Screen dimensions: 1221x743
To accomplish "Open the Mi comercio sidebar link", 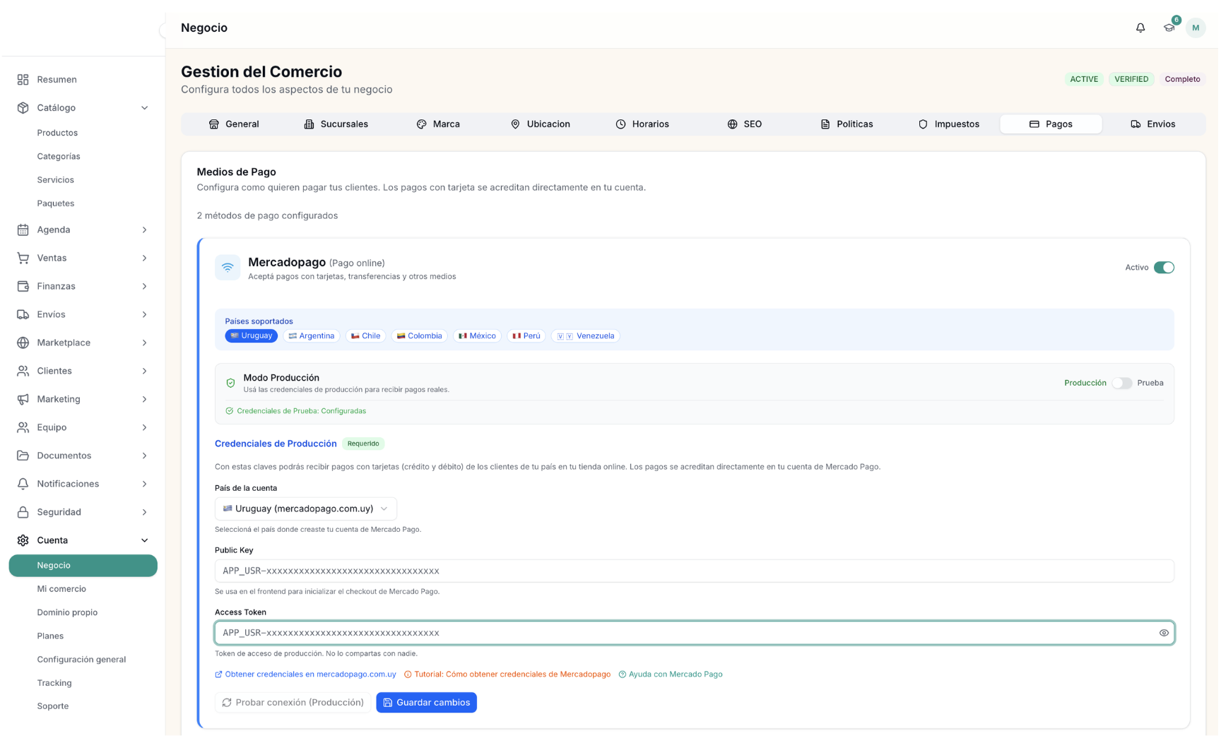I will [x=61, y=589].
